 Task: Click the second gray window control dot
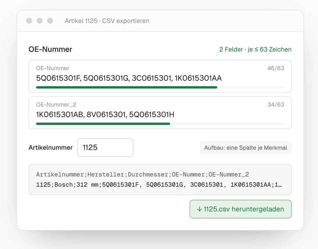click(40, 21)
